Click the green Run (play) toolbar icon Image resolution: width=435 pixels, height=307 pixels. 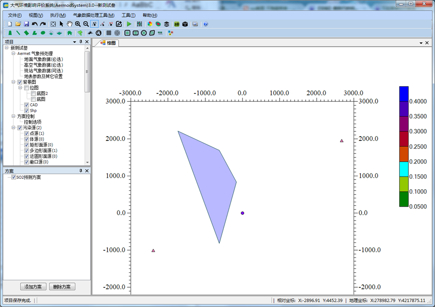click(x=129, y=24)
